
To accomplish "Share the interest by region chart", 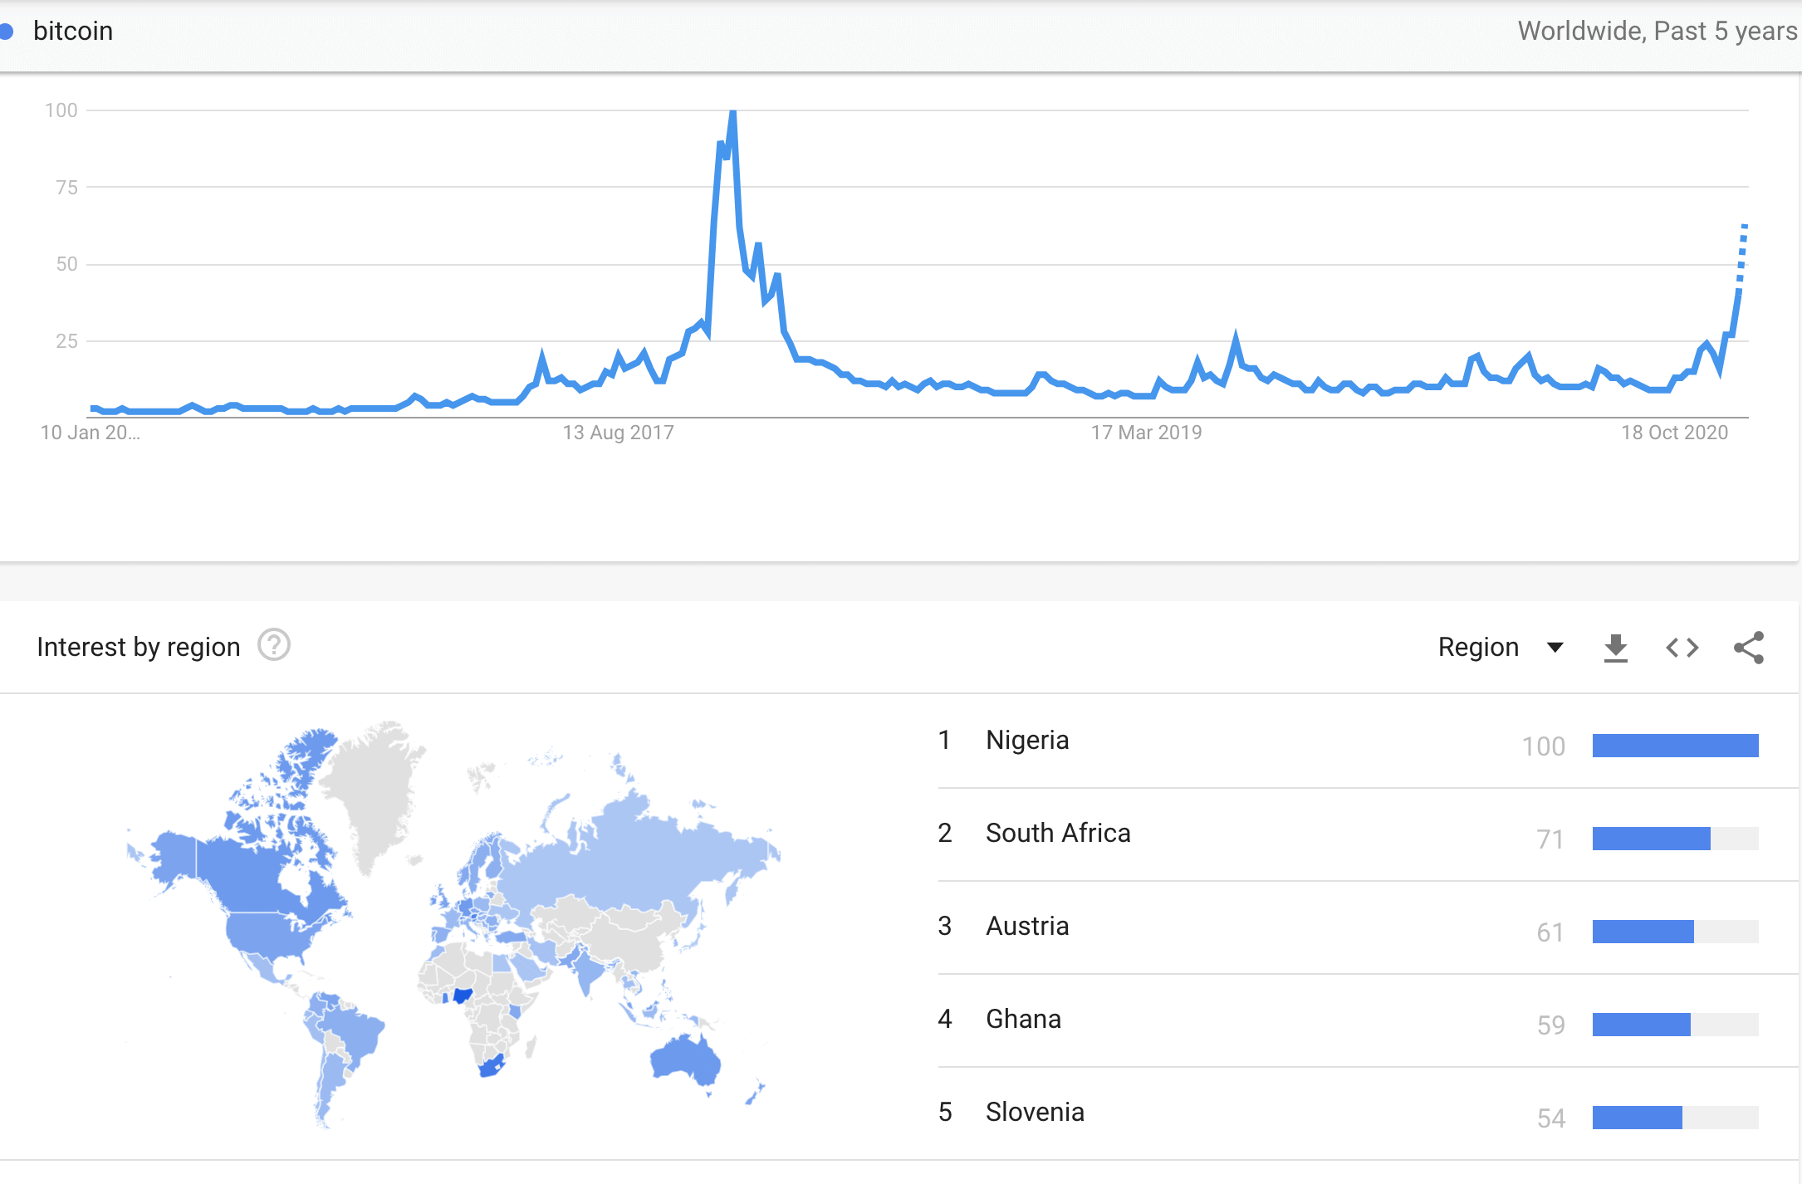I will (x=1749, y=648).
